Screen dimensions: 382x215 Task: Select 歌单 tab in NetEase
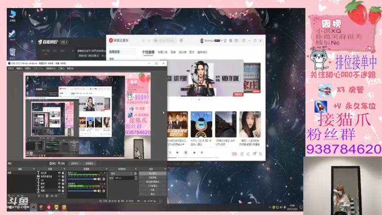pyautogui.click(x=173, y=52)
